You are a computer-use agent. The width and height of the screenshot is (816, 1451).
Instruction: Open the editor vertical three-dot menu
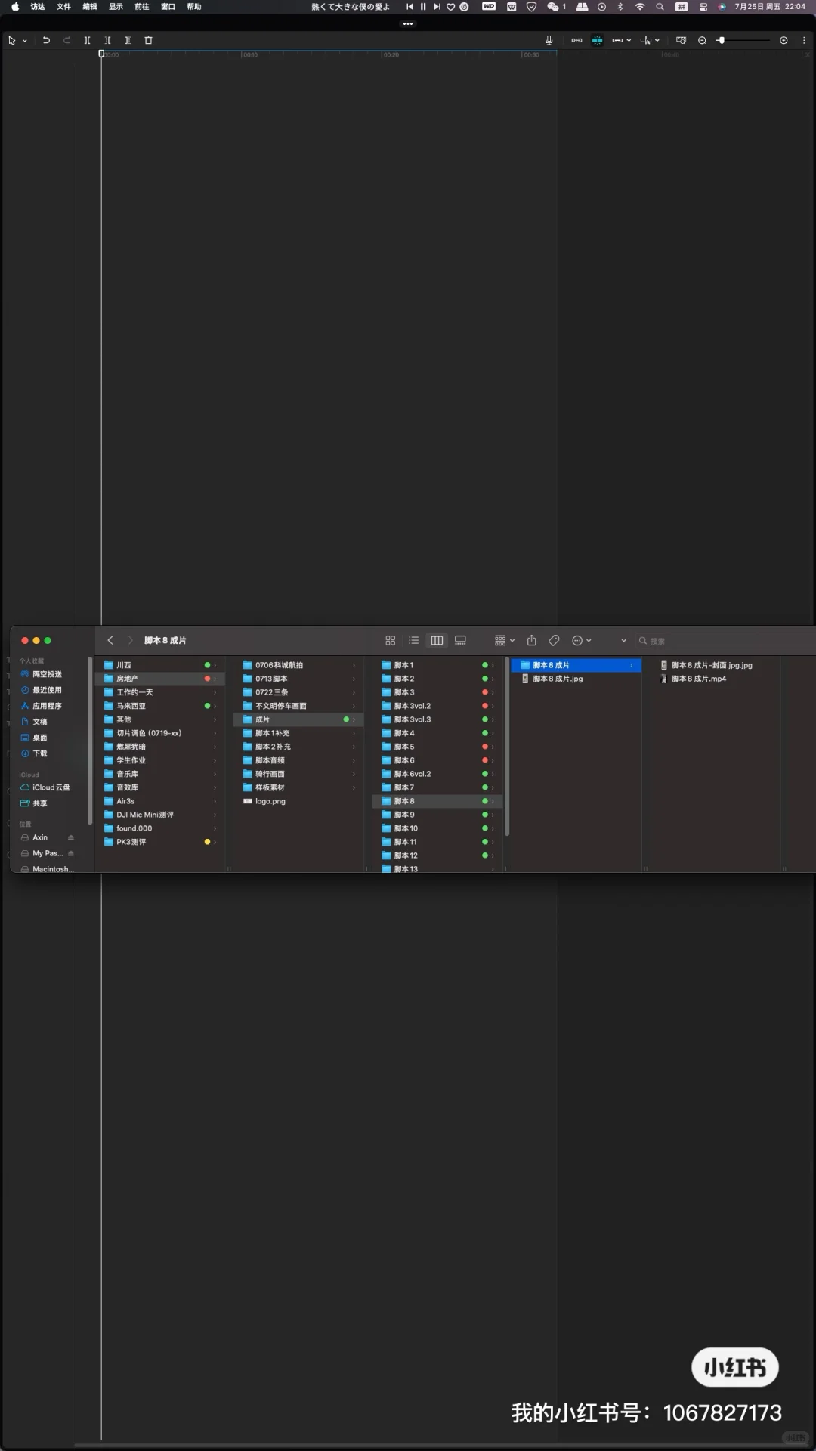[x=803, y=40]
